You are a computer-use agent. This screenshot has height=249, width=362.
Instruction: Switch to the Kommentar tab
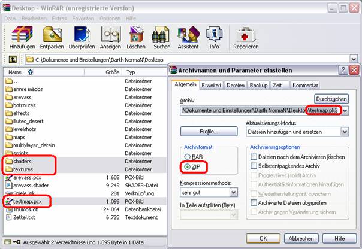click(x=305, y=86)
